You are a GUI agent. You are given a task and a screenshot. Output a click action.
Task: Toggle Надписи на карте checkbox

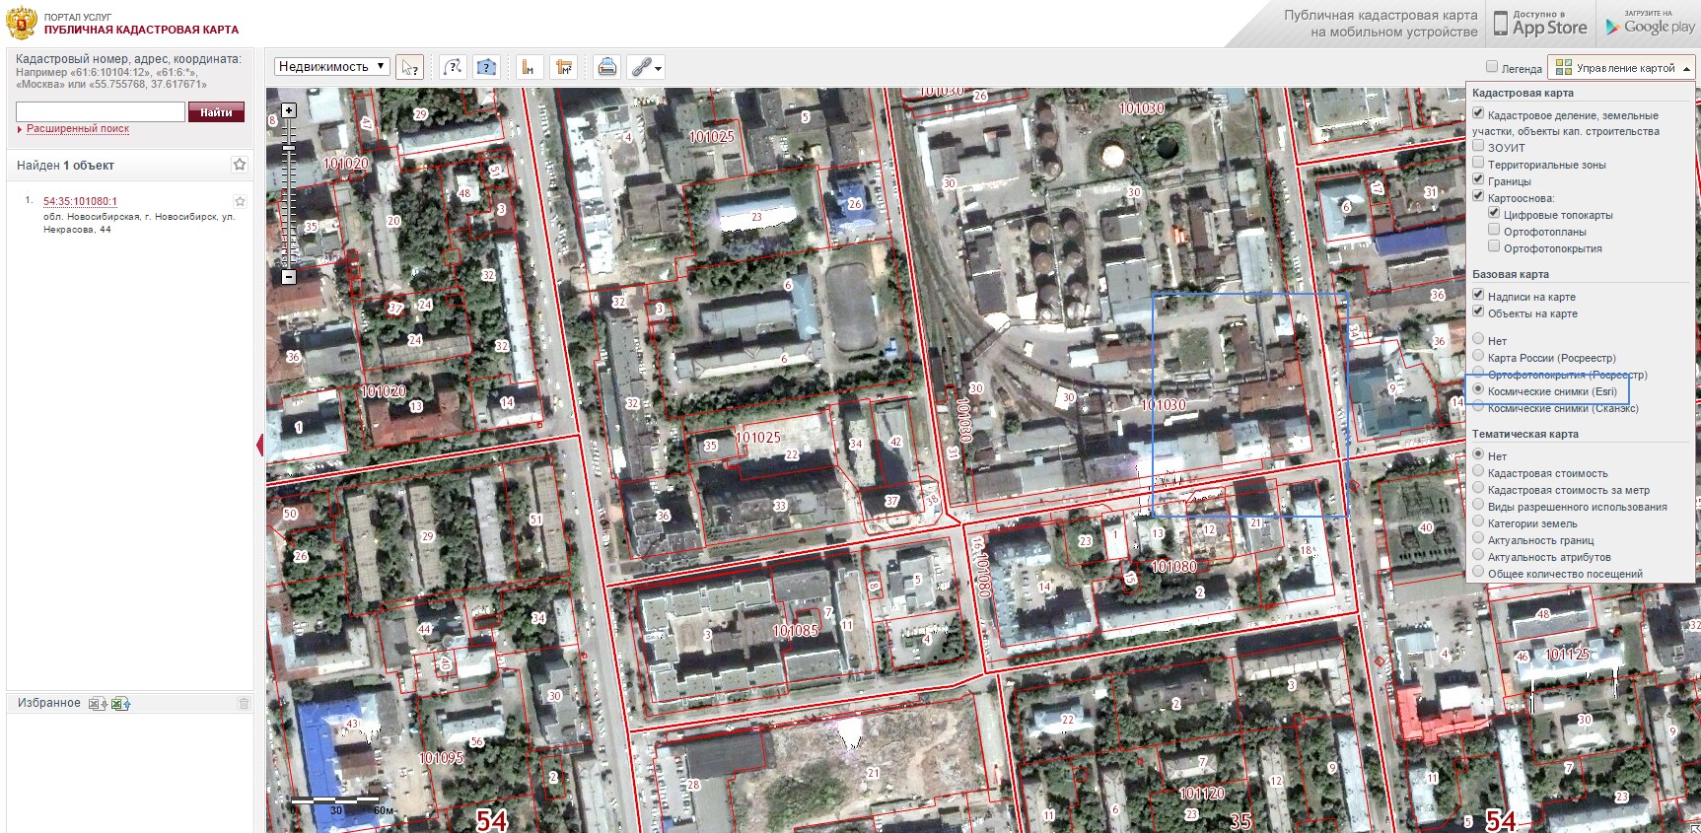pos(1478,295)
